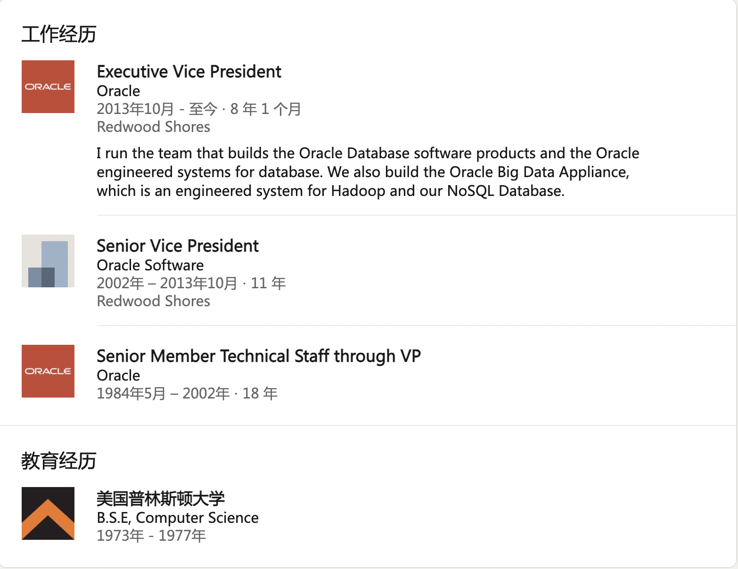The height and width of the screenshot is (569, 738).
Task: Click the Oracle logo beside Executive Vice President
Action: pos(48,87)
